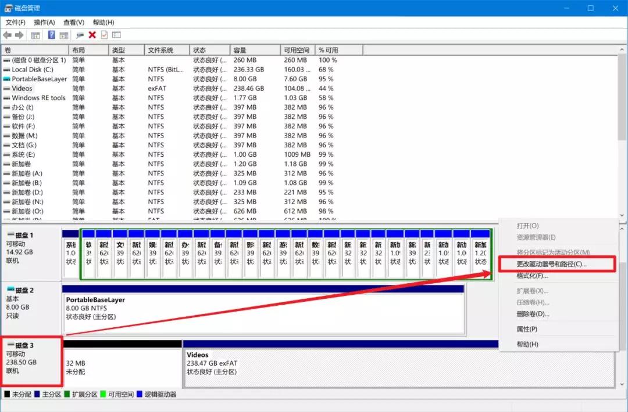Open the 查看(V) menu
Screen dimensions: 628x412
tap(74, 22)
